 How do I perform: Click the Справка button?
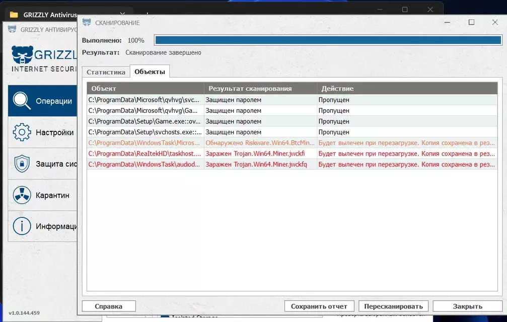pos(109,306)
